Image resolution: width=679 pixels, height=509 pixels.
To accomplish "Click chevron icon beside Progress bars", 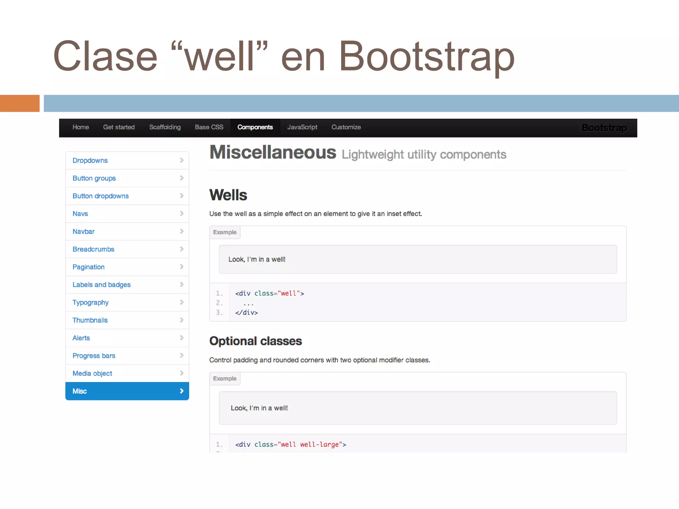I will 182,355.
